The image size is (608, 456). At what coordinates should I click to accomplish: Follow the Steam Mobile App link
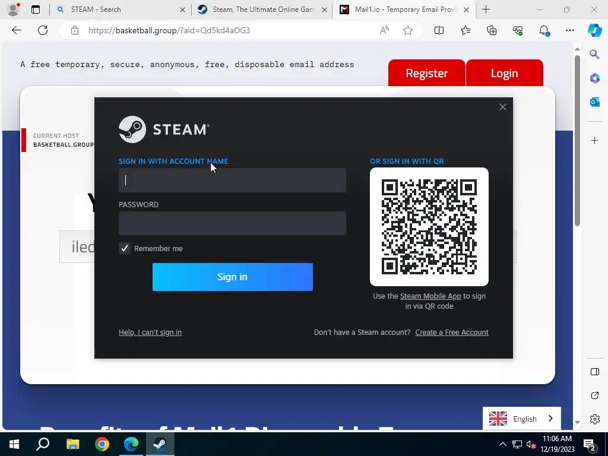click(430, 296)
